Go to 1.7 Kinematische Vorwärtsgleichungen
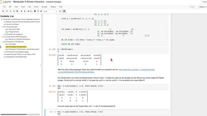Image resolution: width=207 pixels, height=116 pixels. point(16,52)
